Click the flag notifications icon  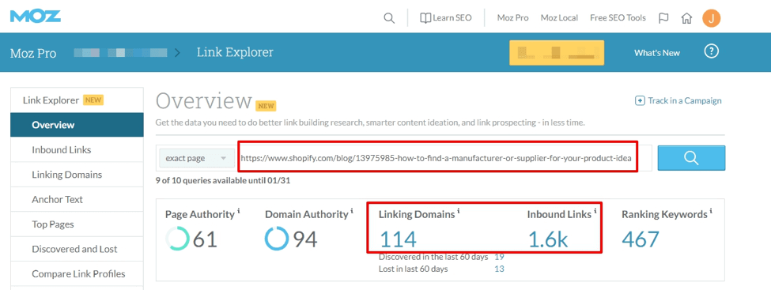click(663, 18)
